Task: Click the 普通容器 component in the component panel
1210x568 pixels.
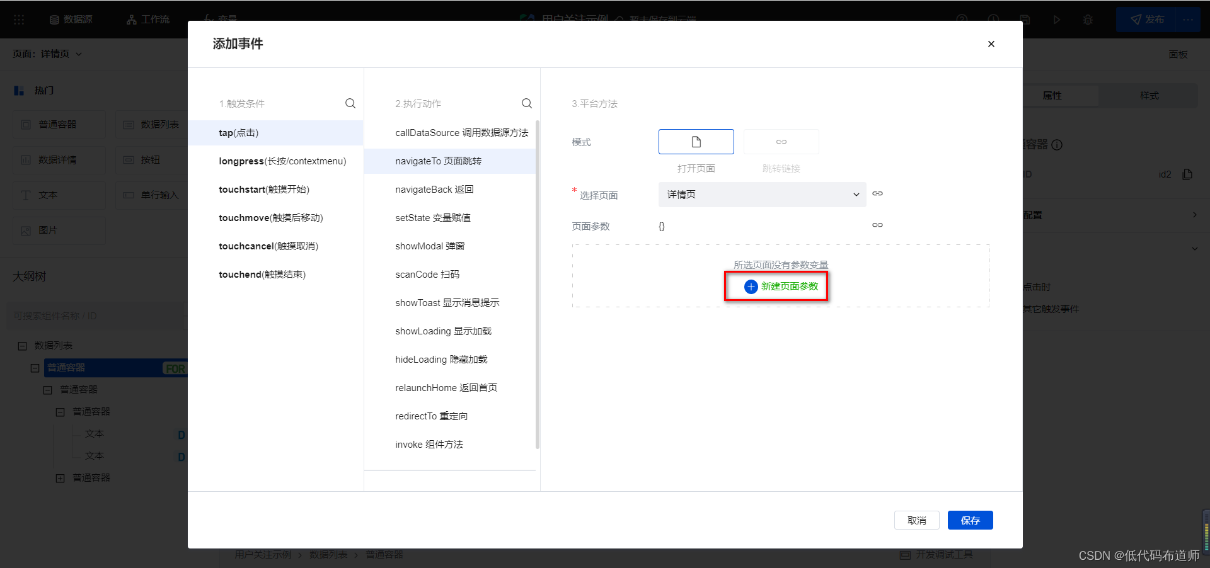Action: click(59, 125)
